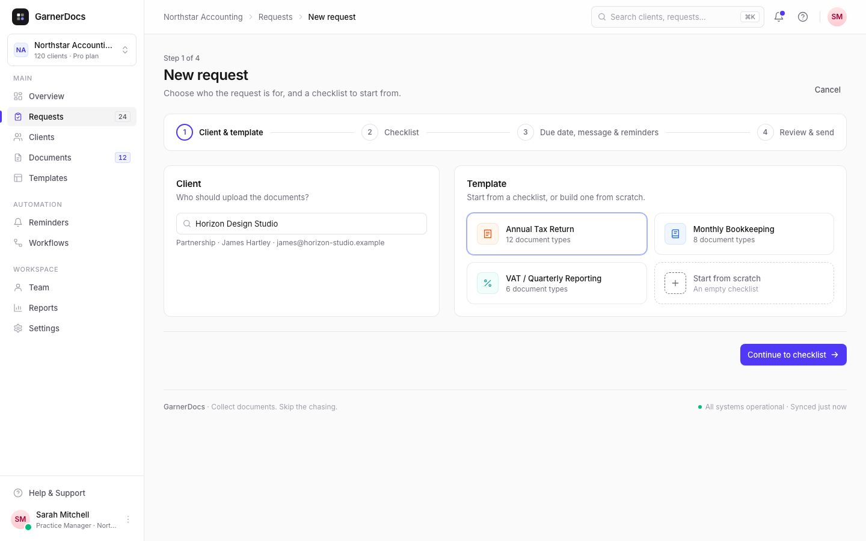The width and height of the screenshot is (866, 541).
Task: Click the Documents count badge 12
Action: point(123,157)
